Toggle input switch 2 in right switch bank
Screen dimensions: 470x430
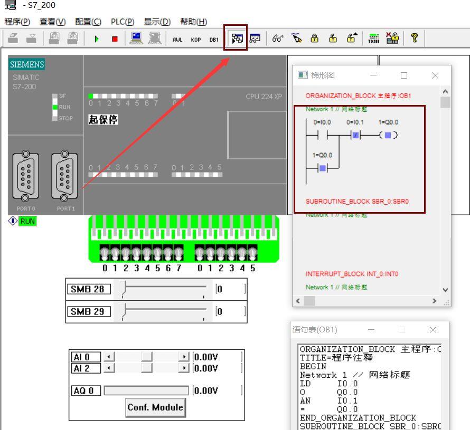point(221,253)
